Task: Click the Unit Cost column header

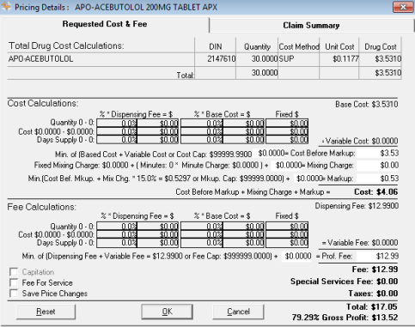Action: tap(339, 46)
